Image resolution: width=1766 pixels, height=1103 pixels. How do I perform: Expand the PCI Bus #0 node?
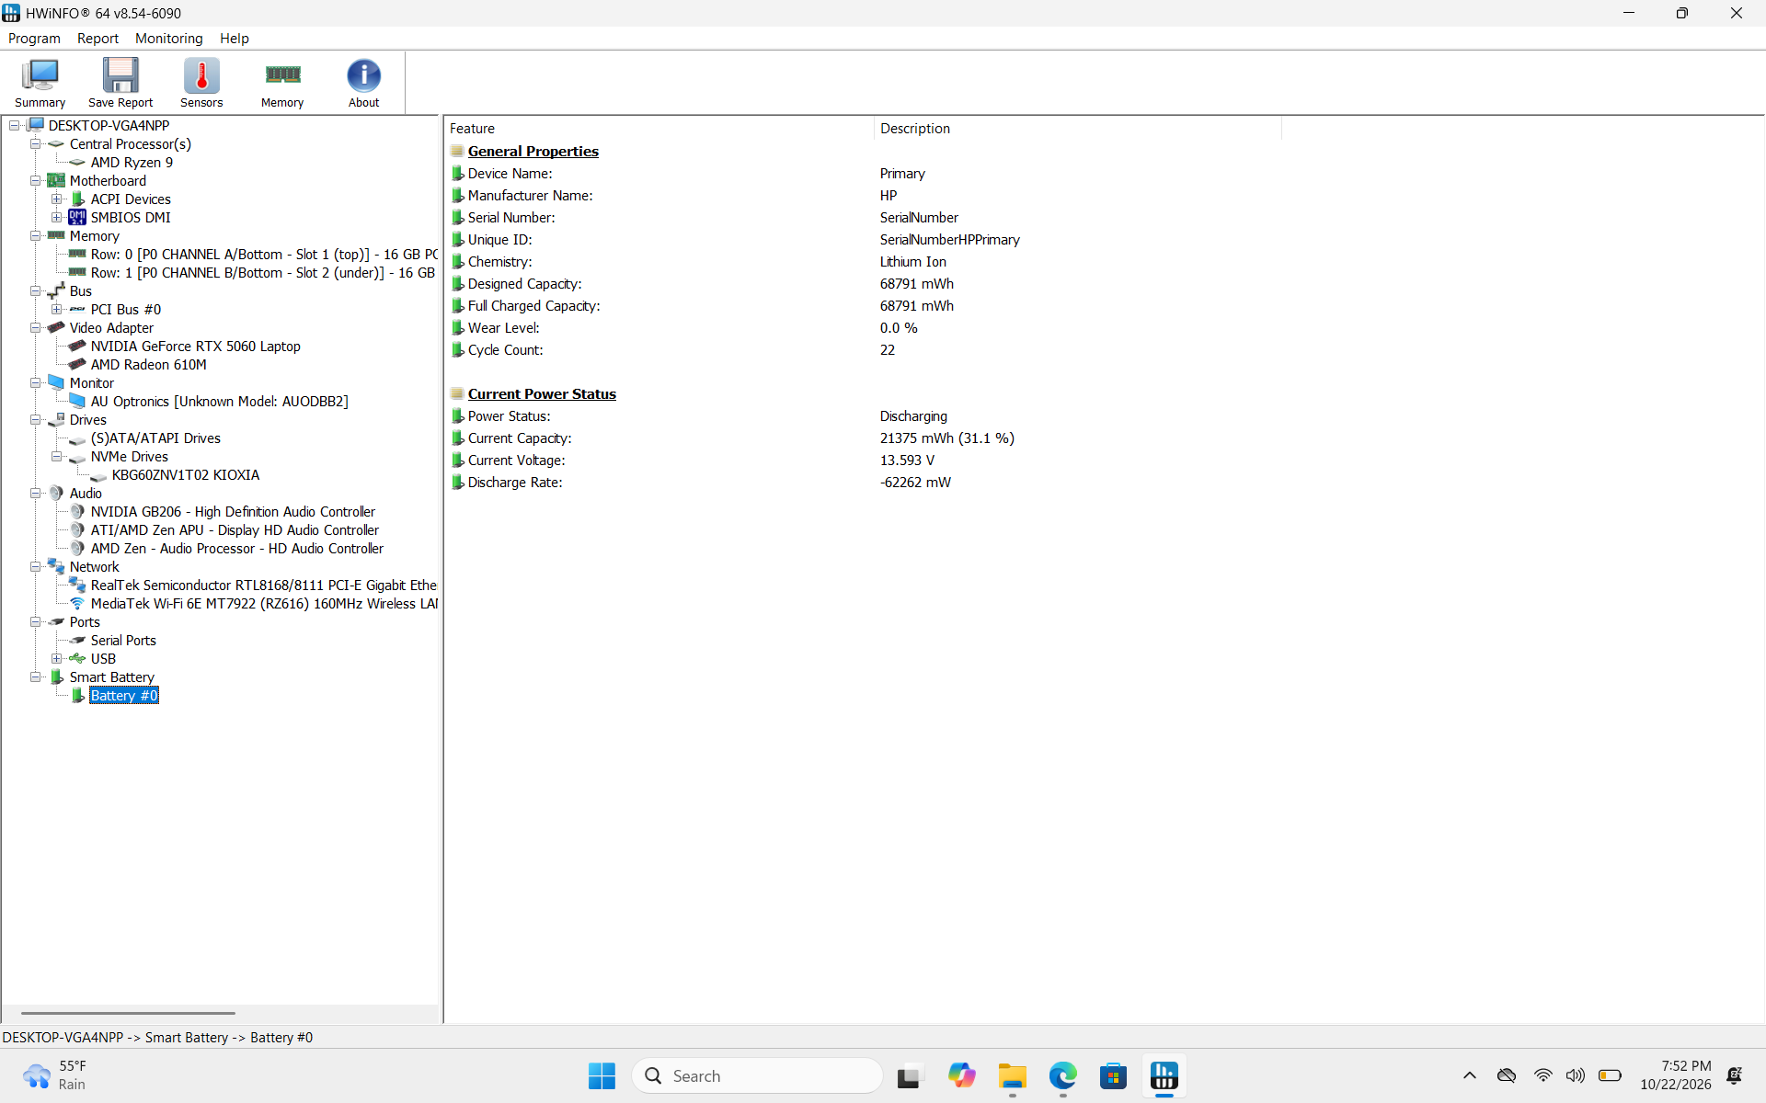[x=57, y=310]
